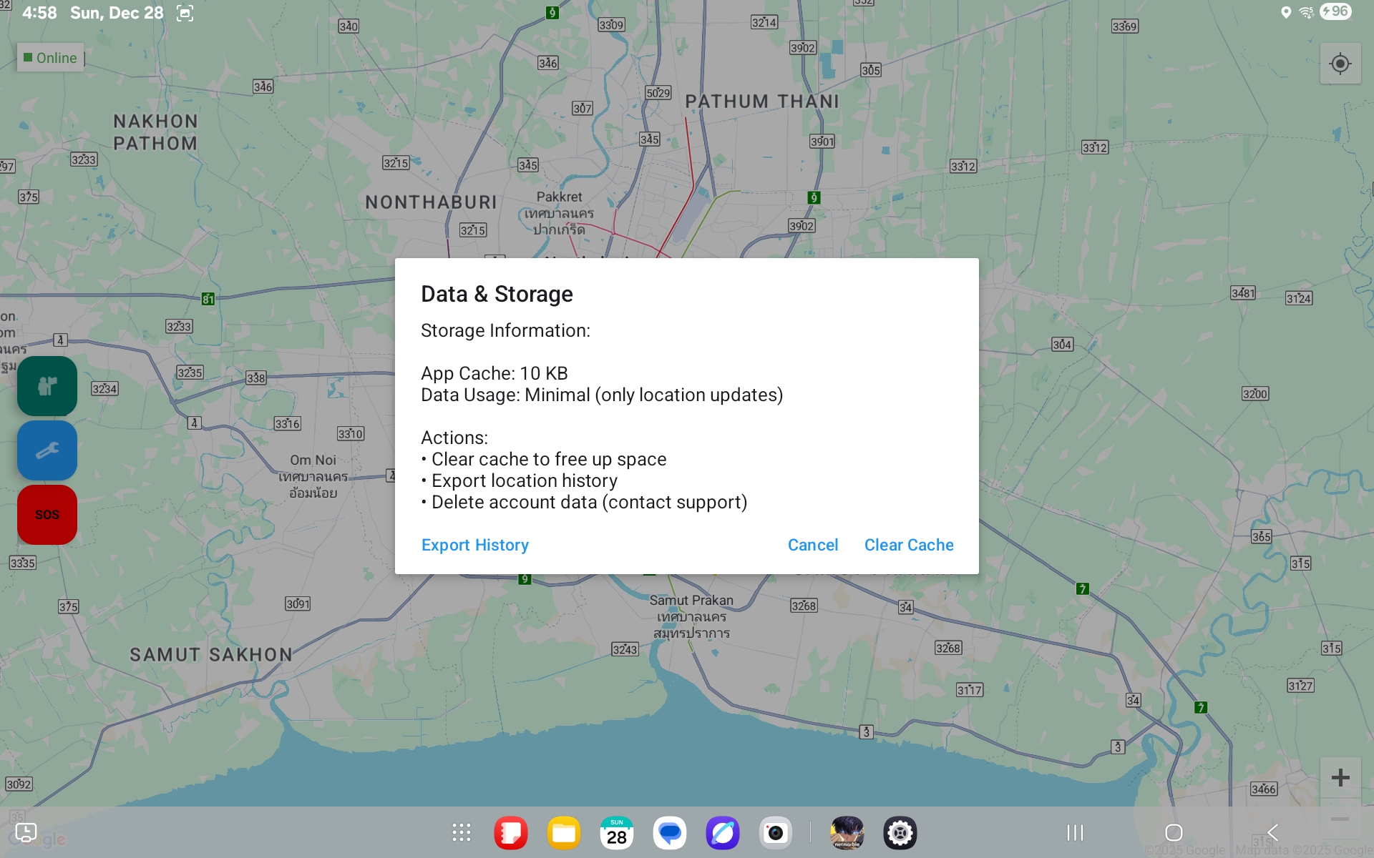
Task: Open the app drawer grid icon
Action: coord(462,833)
